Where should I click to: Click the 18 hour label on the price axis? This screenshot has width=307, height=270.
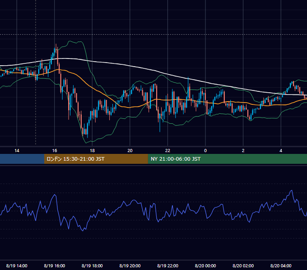92,151
